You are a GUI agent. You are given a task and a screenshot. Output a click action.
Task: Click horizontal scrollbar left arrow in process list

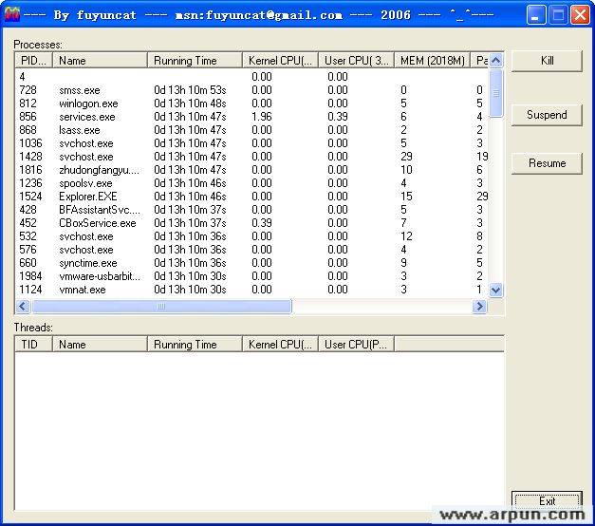pos(23,307)
